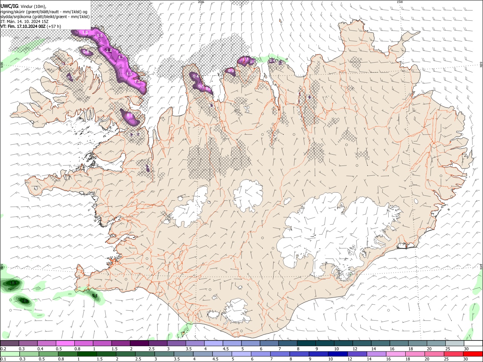
Task: Click the 'IT: Mán. 14. 10. 2024 15Z' line
Action: pyautogui.click(x=24, y=21)
